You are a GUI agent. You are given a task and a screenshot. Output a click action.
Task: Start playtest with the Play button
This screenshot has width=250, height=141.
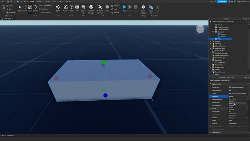[x=124, y=8]
